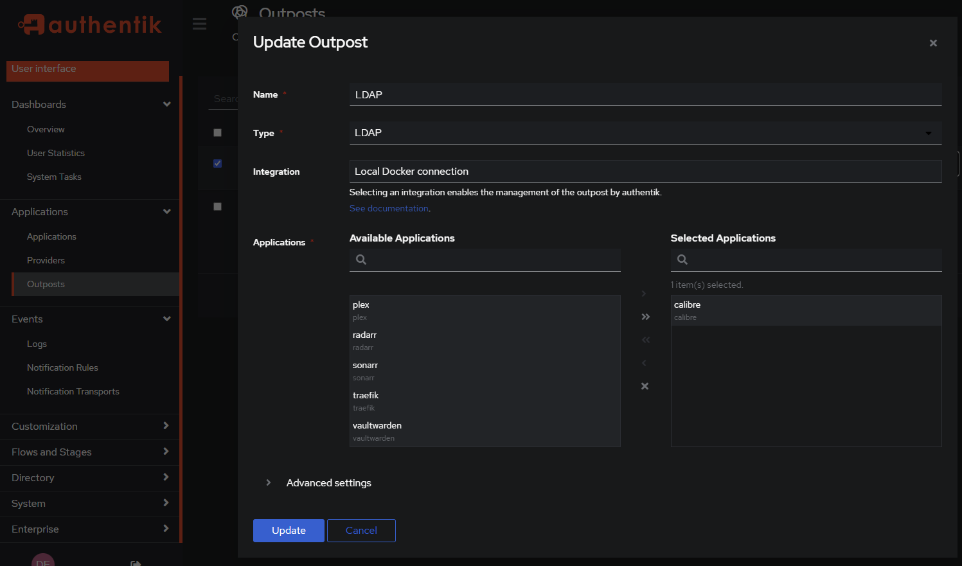Open Providers in the sidebar
This screenshot has width=962, height=566.
click(46, 260)
